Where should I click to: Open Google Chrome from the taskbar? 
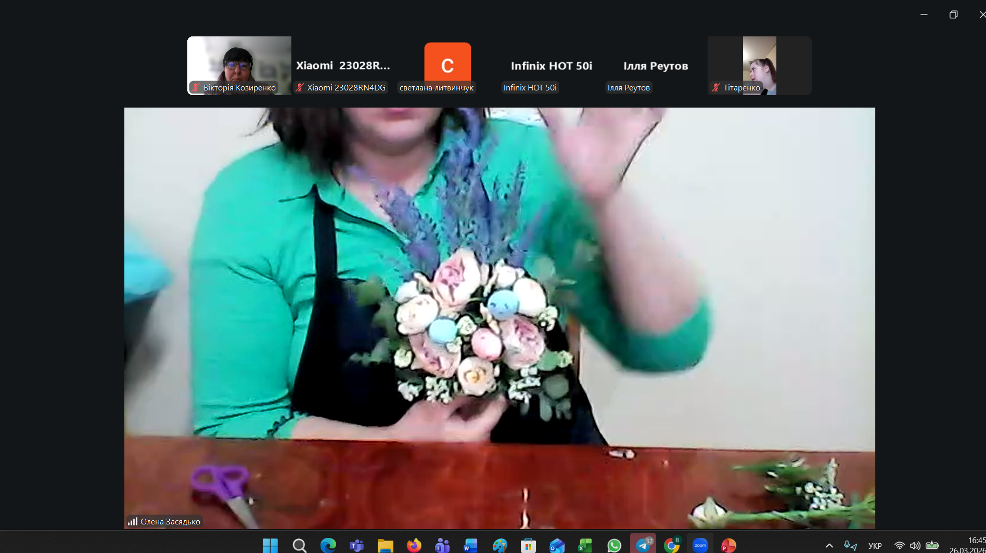672,545
